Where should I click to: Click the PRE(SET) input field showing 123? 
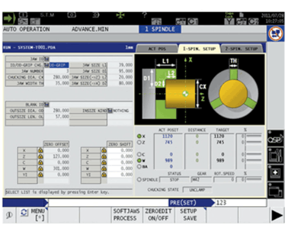(241, 203)
